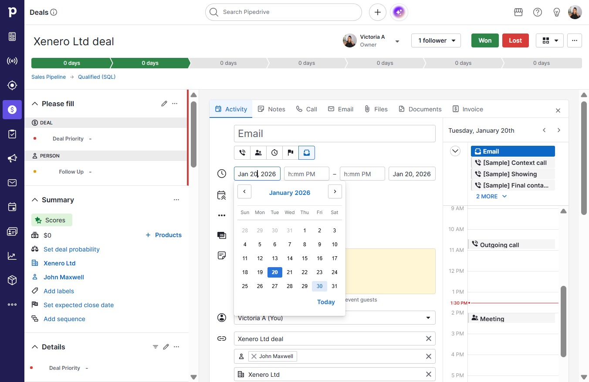Click the info icon beside Deals title

coord(54,12)
